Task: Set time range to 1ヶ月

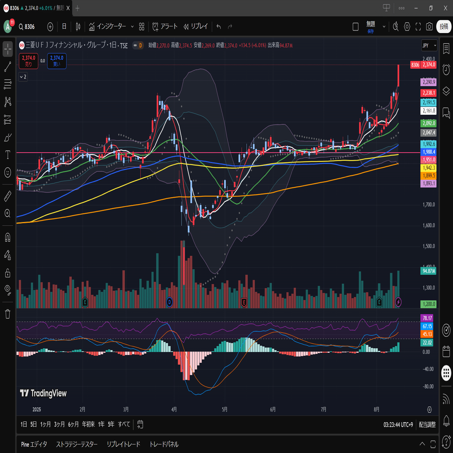Action: point(45,424)
